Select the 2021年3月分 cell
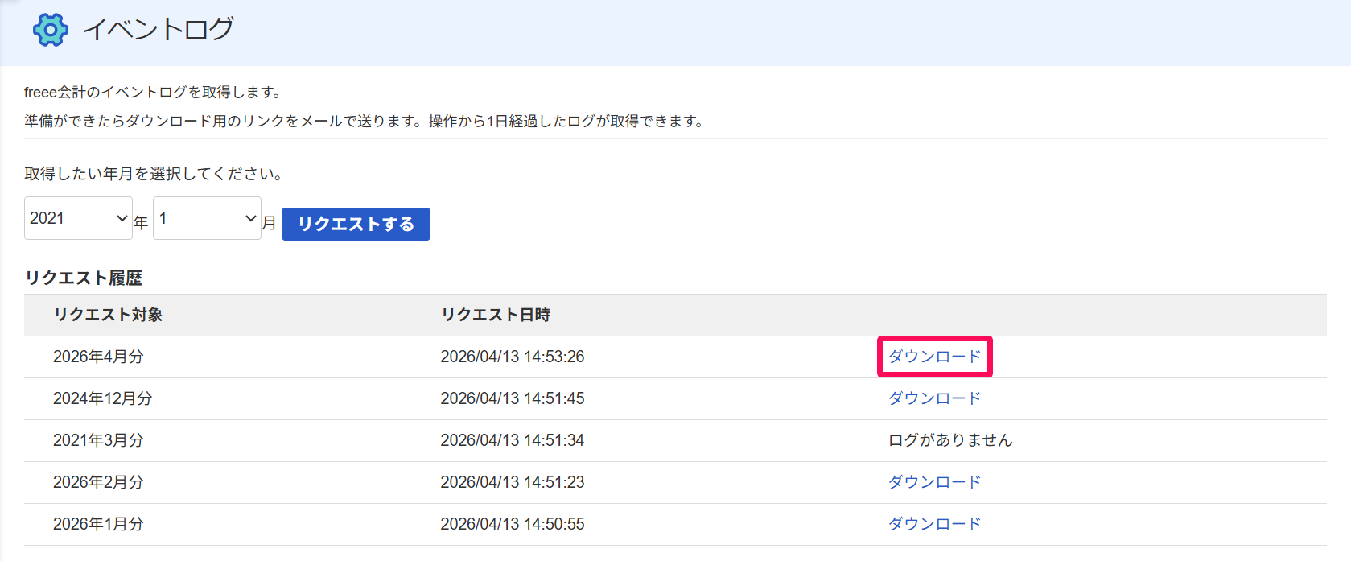This screenshot has height=561, width=1351. tap(98, 440)
